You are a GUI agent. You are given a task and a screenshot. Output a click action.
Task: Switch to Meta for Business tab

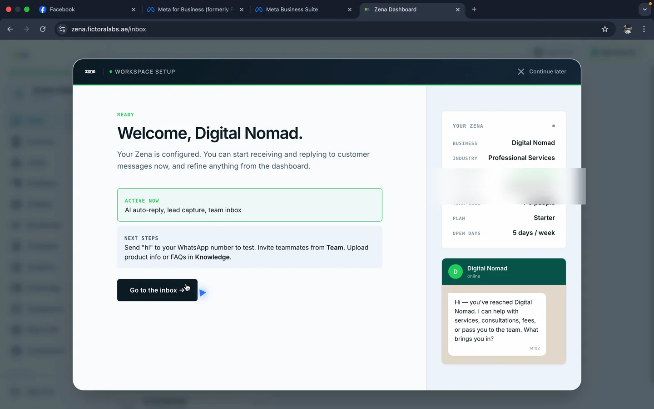pyautogui.click(x=195, y=9)
